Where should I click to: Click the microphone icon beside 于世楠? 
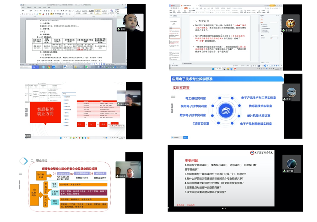283,30
